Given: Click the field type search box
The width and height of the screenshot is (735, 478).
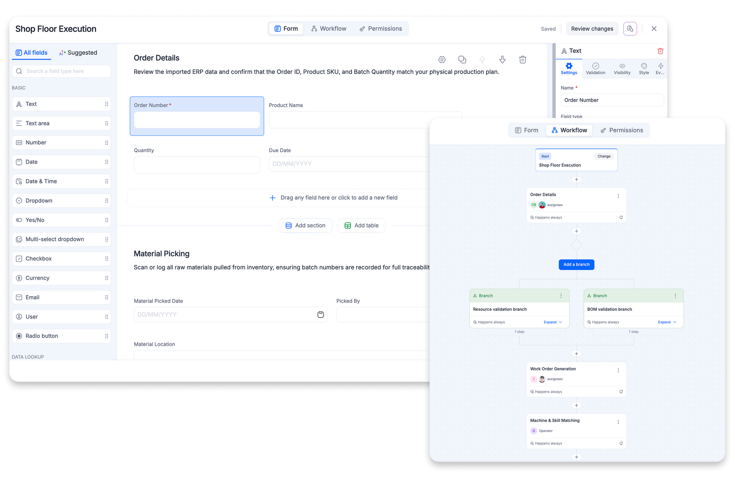Looking at the screenshot, I should pos(62,71).
